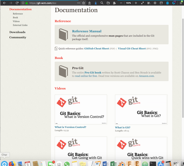Click the synced tabs toolbar icon
Image resolution: width=184 pixels, height=166 pixels.
(x=161, y=3)
